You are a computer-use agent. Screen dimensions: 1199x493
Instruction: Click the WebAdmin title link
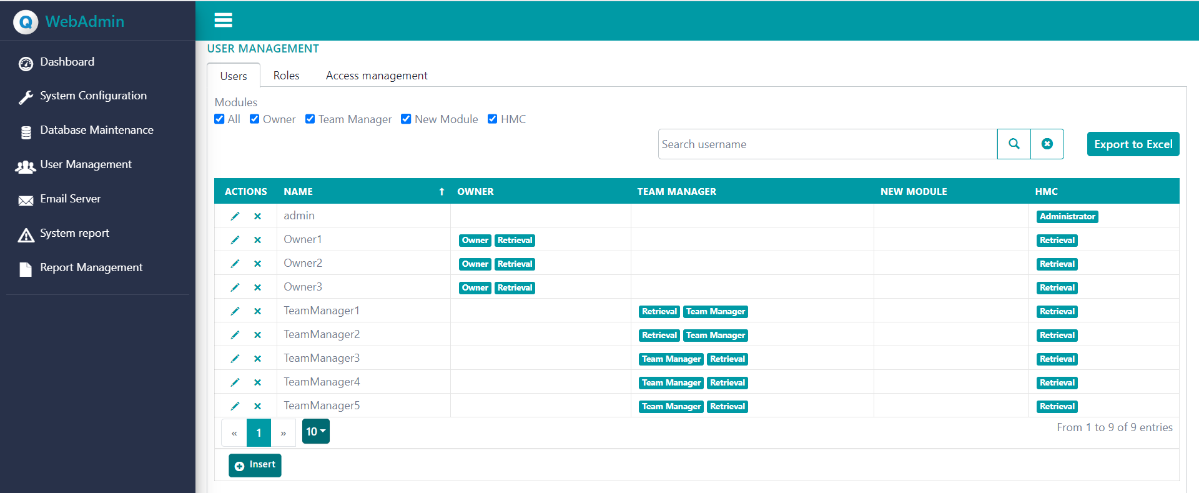(85, 21)
